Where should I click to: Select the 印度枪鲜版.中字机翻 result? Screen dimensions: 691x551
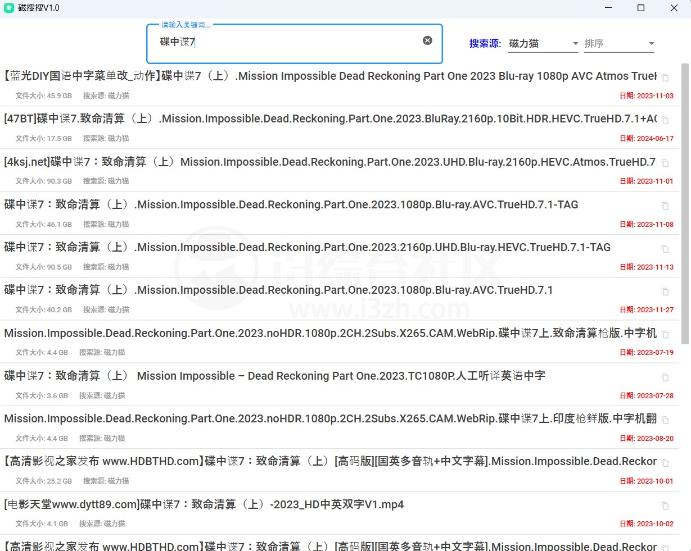[x=330, y=418]
